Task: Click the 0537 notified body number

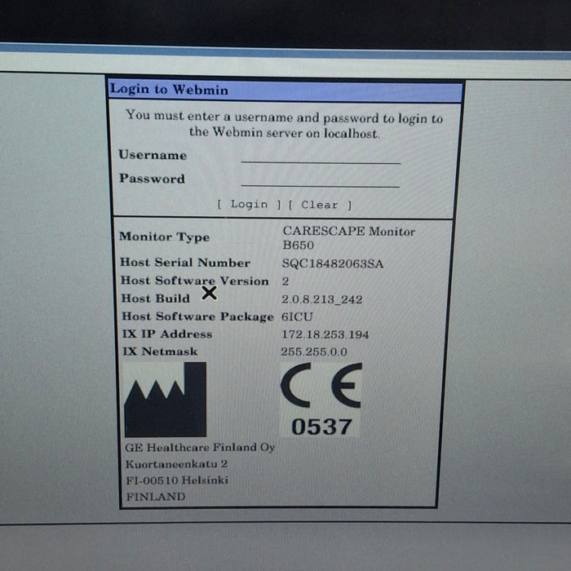Action: 321,426
